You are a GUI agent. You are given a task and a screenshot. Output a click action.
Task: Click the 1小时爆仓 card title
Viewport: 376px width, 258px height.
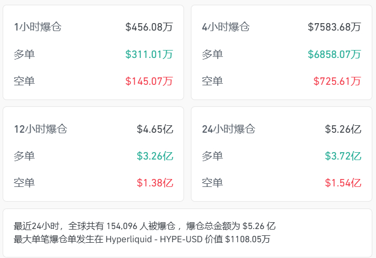point(38,27)
